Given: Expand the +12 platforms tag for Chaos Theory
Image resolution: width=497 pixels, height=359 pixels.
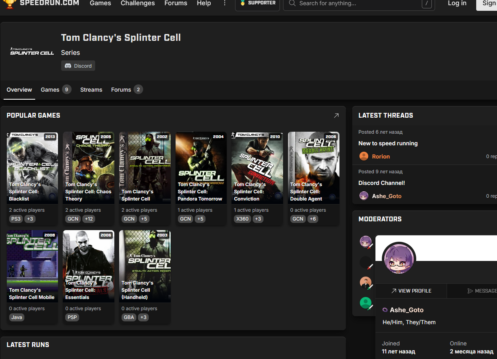Looking at the screenshot, I should coord(88,219).
